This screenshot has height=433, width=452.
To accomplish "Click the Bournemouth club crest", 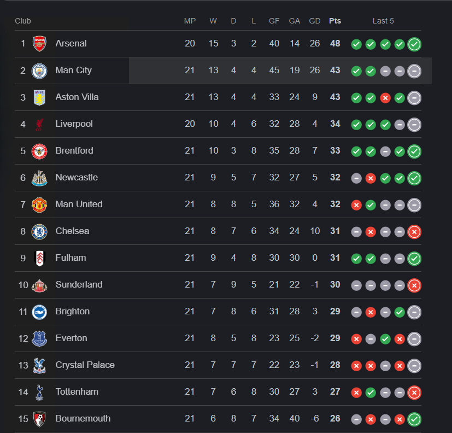I will (x=39, y=419).
